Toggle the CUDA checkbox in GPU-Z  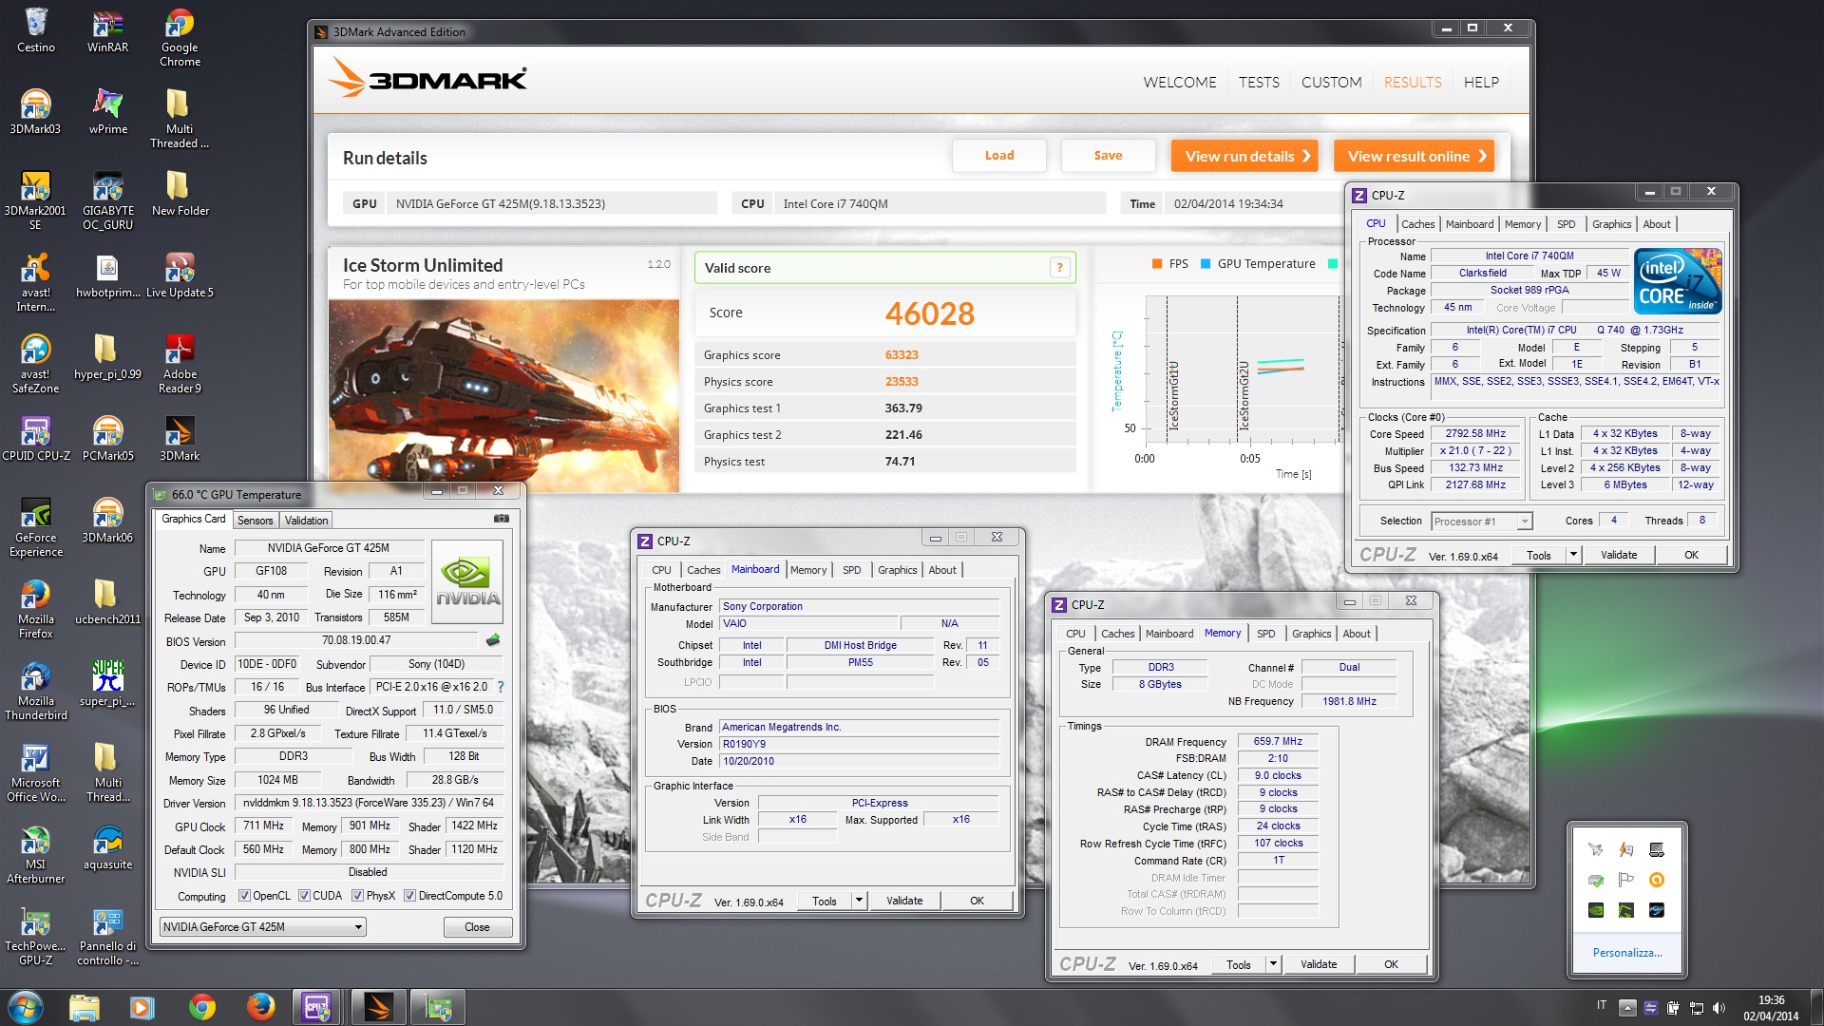[x=304, y=896]
